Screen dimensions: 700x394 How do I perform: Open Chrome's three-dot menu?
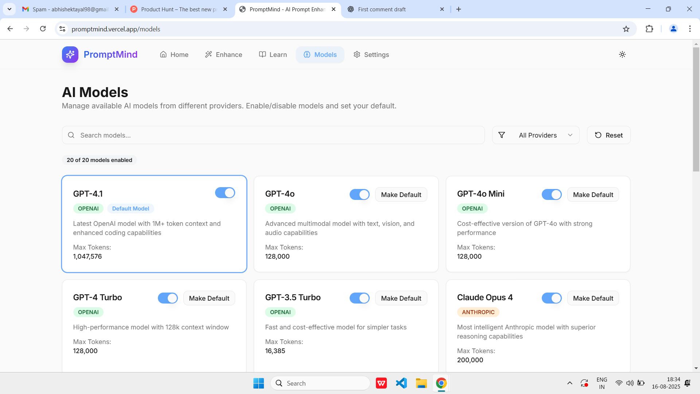pos(690,29)
